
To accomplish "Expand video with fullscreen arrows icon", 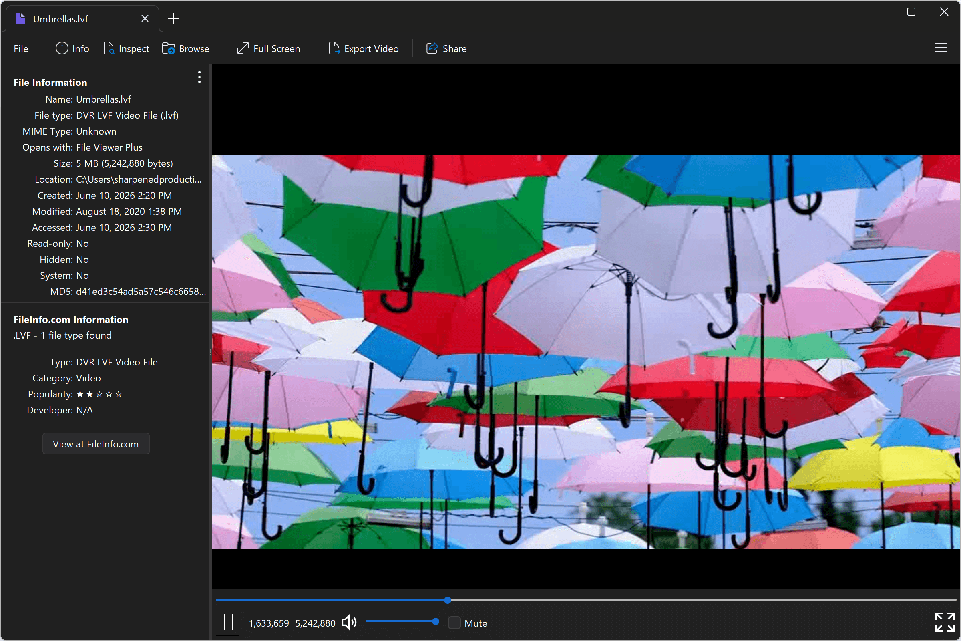I will (945, 622).
